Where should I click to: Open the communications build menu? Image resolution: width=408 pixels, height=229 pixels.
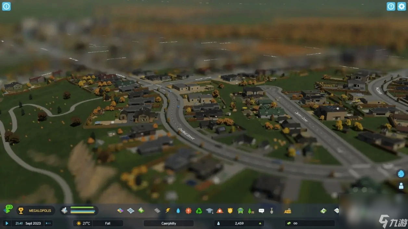[x=261, y=211]
